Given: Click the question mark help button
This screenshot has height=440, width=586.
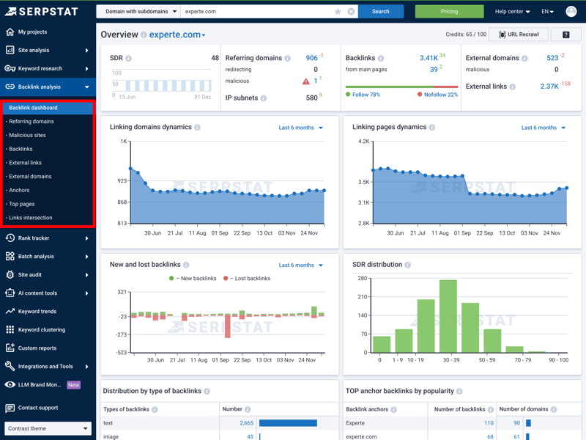Looking at the screenshot, I should click(x=565, y=34).
